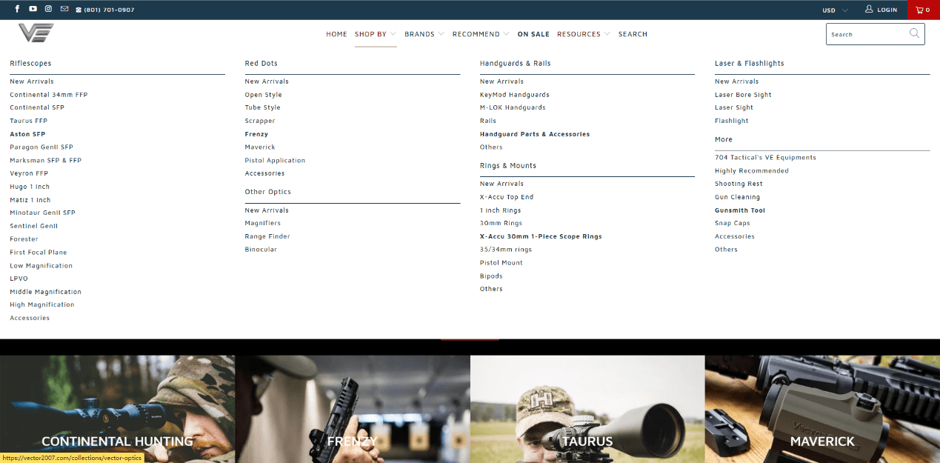Select Open Style red dots
Screen dimensions: 940x463
click(264, 95)
